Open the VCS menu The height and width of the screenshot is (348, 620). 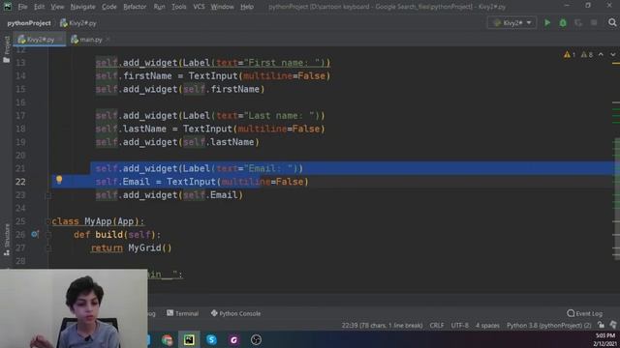(199, 7)
